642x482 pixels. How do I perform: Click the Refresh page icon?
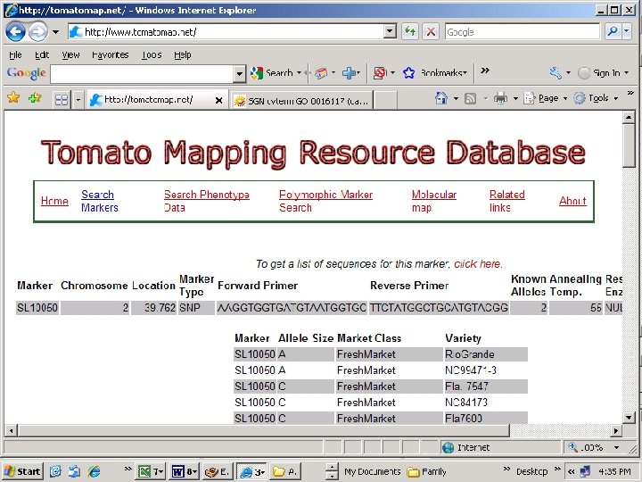410,31
